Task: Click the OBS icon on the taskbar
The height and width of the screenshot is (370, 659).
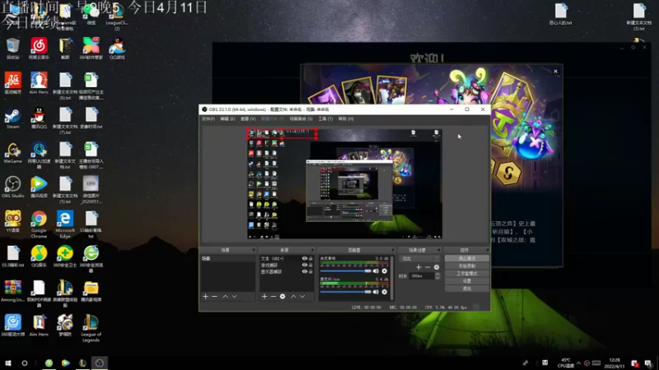Action: pyautogui.click(x=99, y=363)
